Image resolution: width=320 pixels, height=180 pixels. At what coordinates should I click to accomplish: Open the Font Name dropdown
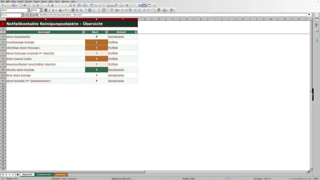[x=28, y=10]
